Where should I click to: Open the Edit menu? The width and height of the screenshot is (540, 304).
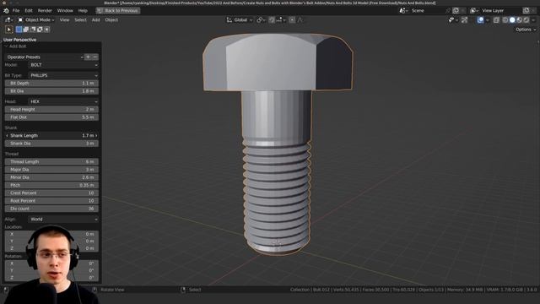click(x=29, y=11)
